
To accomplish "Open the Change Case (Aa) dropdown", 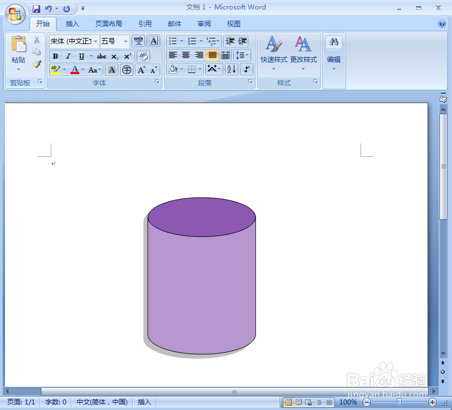I will pos(95,70).
